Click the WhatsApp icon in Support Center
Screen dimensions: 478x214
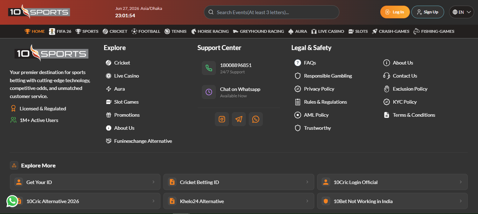pos(256,119)
